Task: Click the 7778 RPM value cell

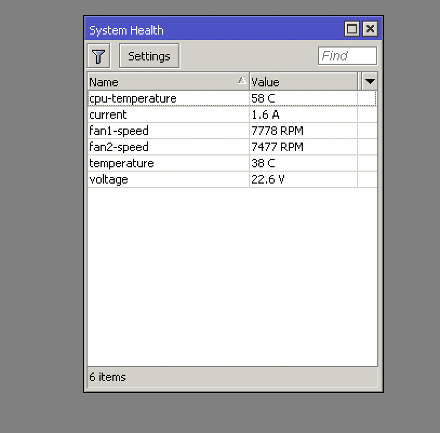Action: (277, 131)
